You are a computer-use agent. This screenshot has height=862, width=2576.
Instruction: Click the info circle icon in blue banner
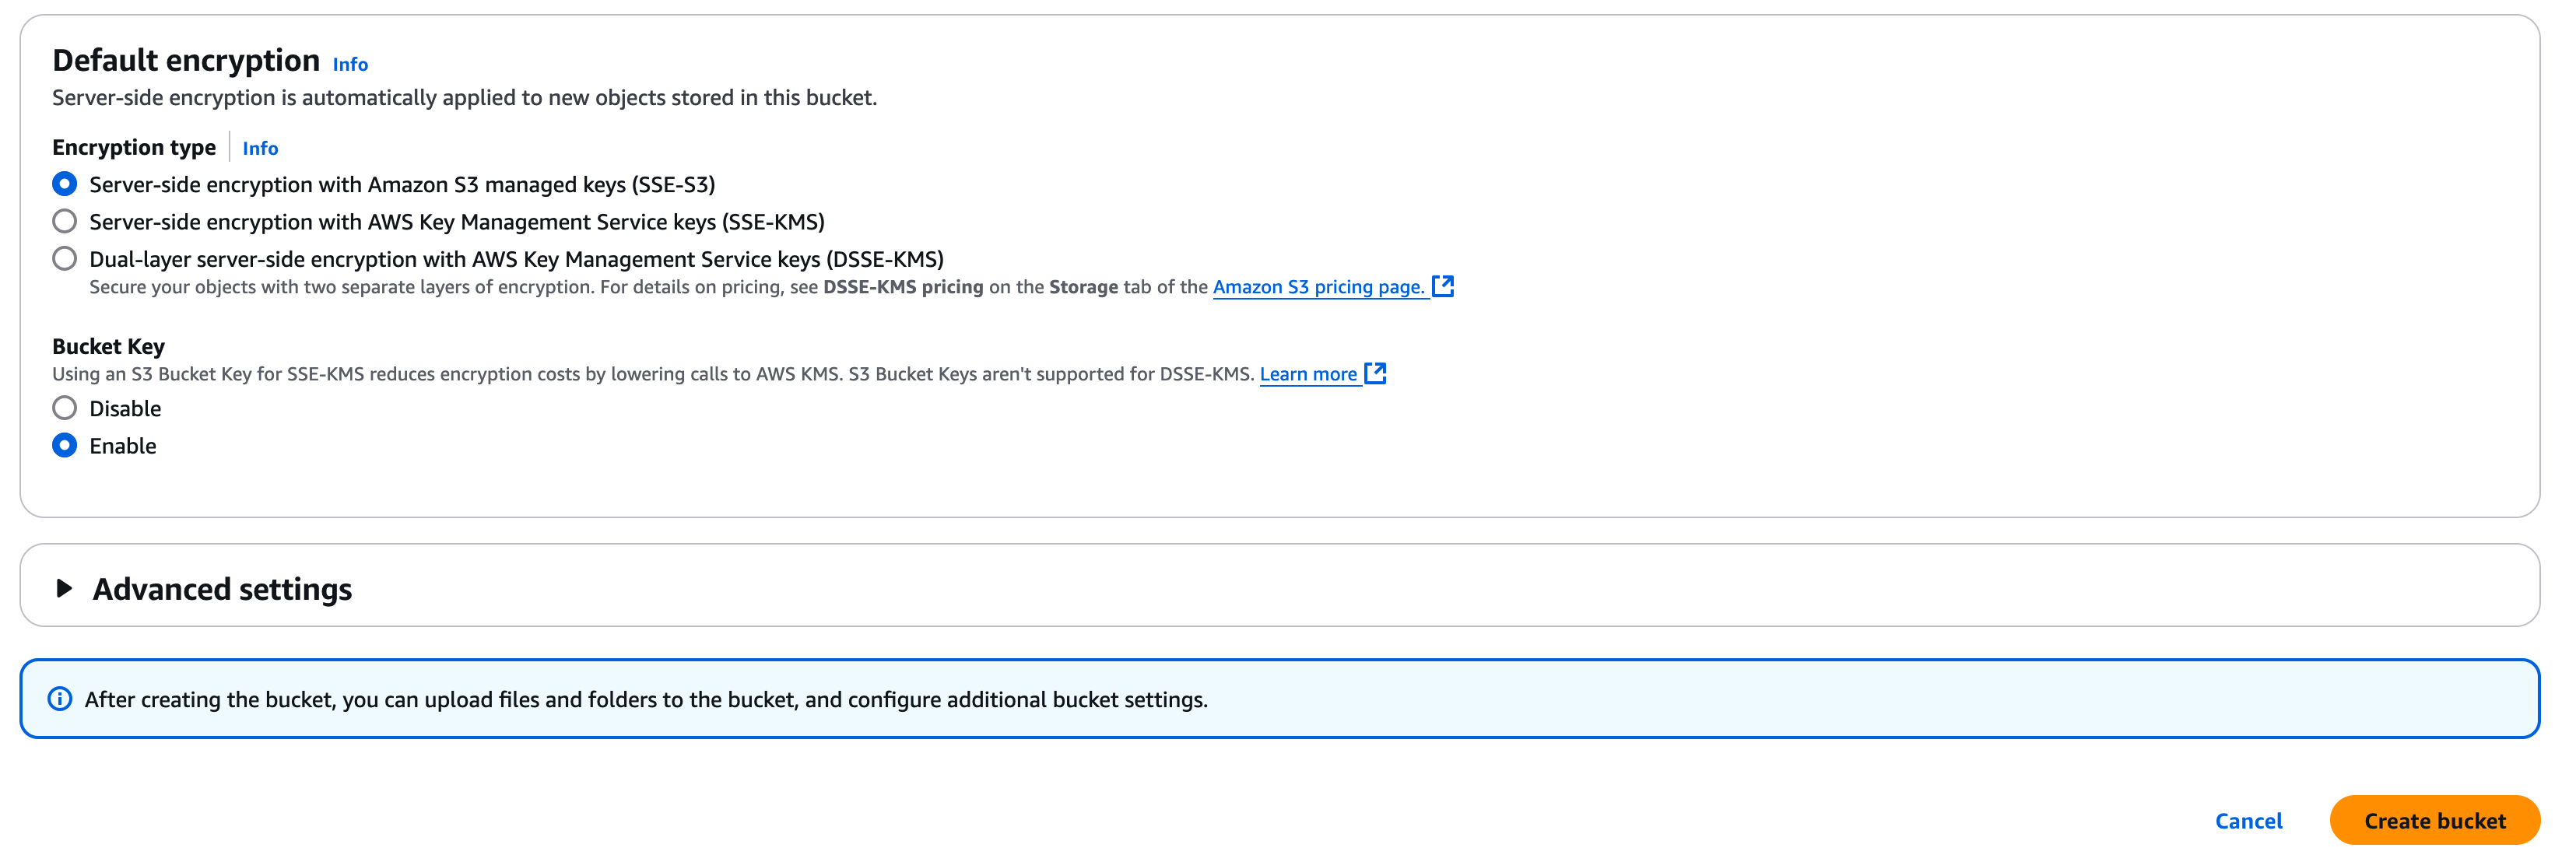(x=60, y=699)
